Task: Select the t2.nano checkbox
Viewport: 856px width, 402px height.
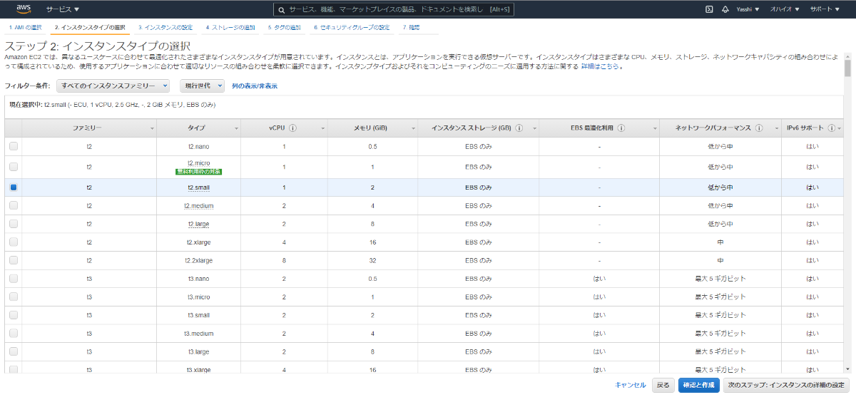Action: point(14,146)
